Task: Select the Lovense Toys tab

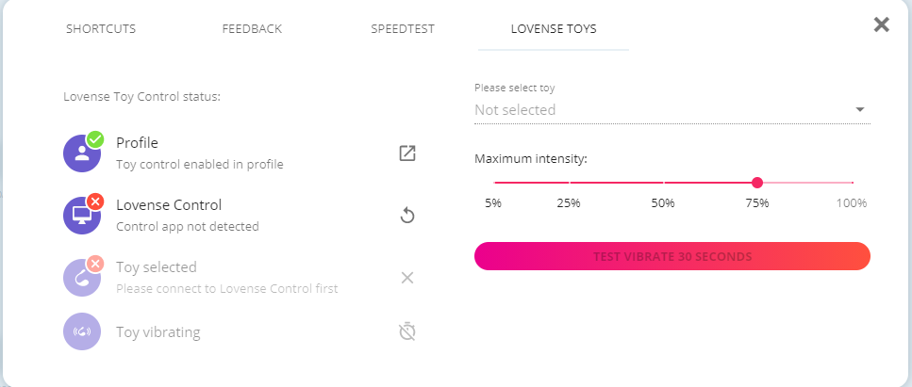Action: 554,28
